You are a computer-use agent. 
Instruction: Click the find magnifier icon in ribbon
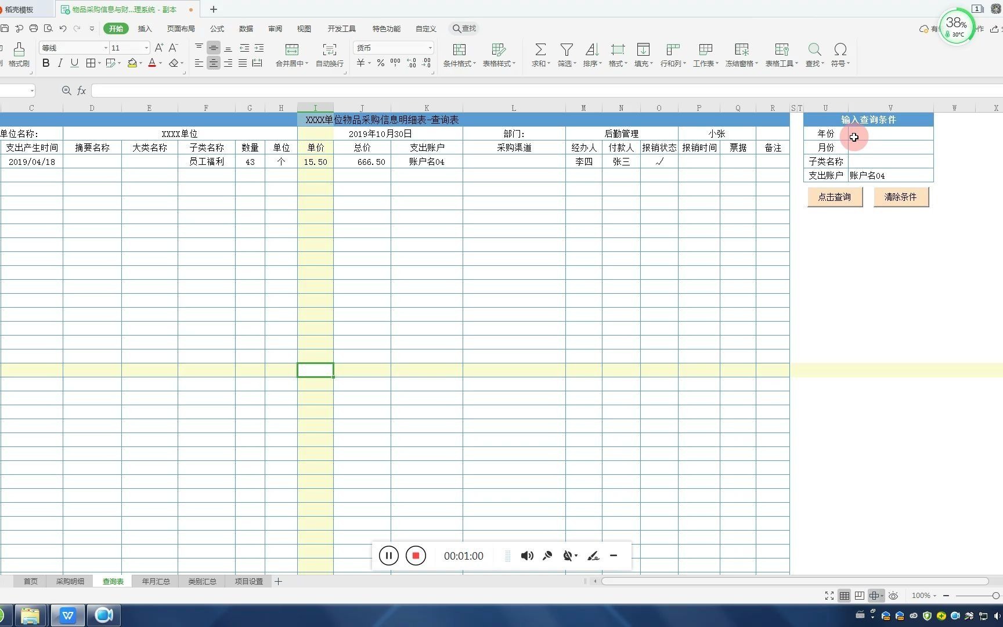pyautogui.click(x=814, y=49)
